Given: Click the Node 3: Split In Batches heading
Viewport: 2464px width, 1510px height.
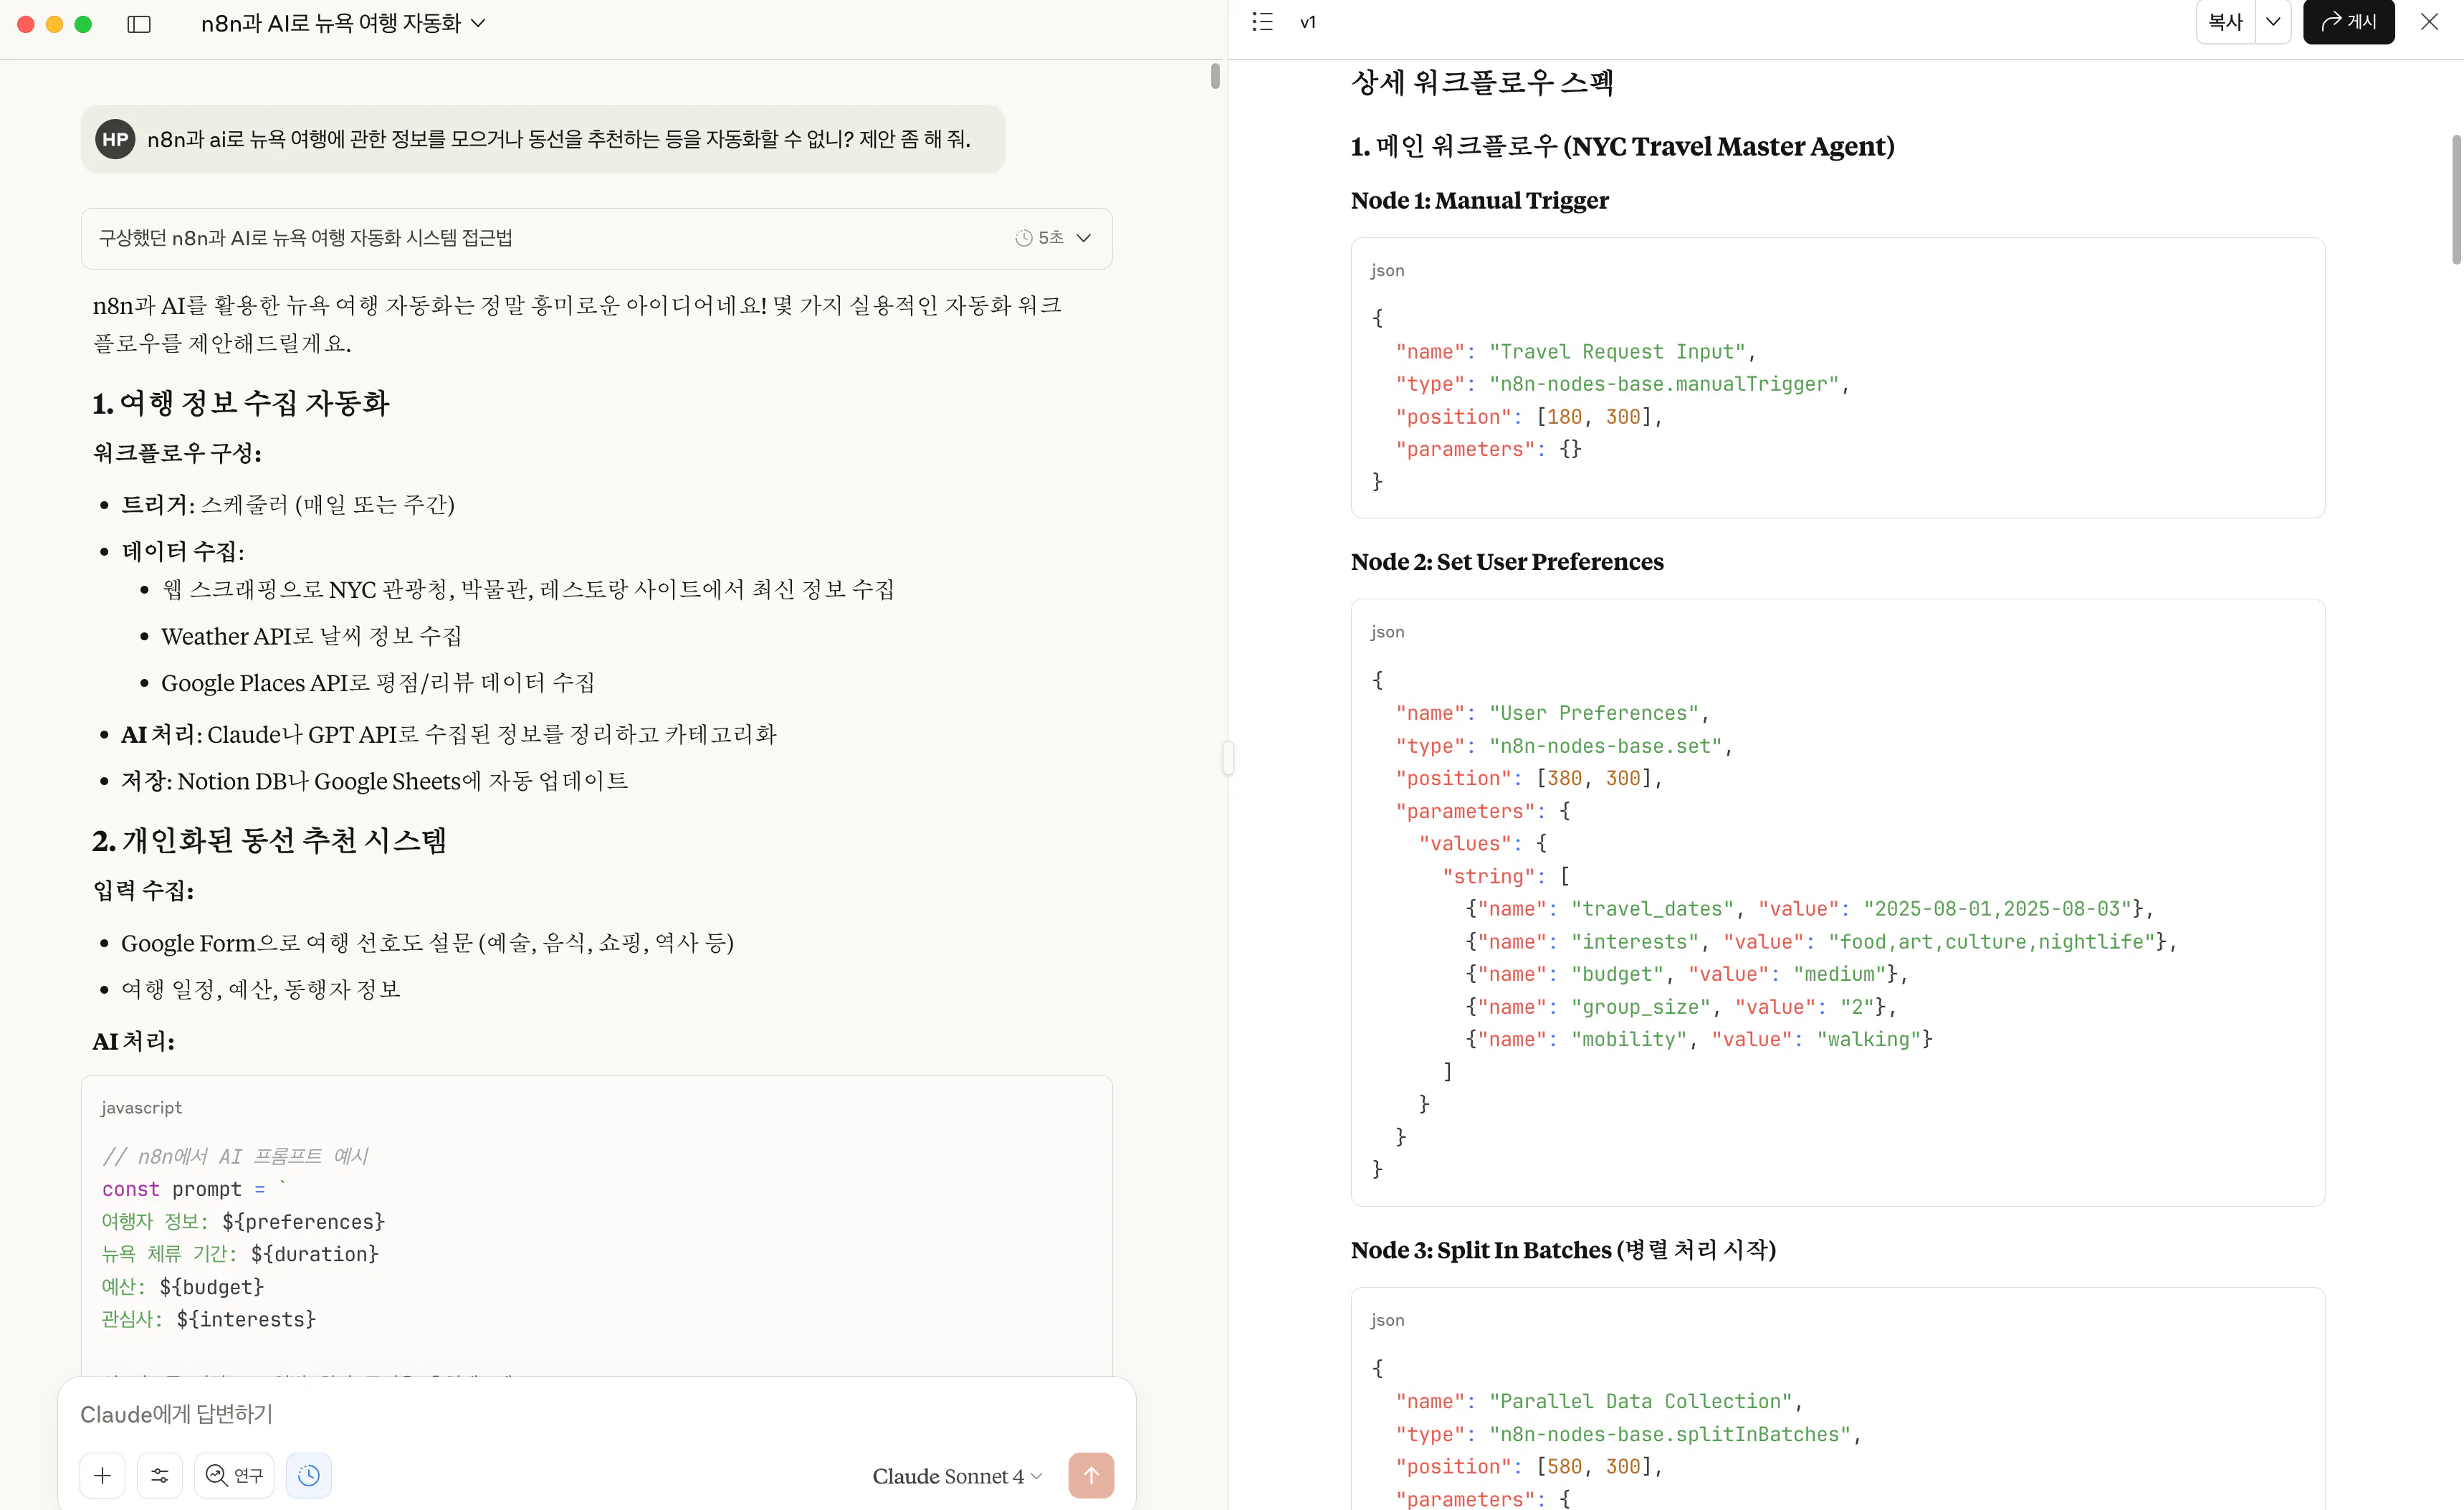Looking at the screenshot, I should [x=1563, y=1250].
